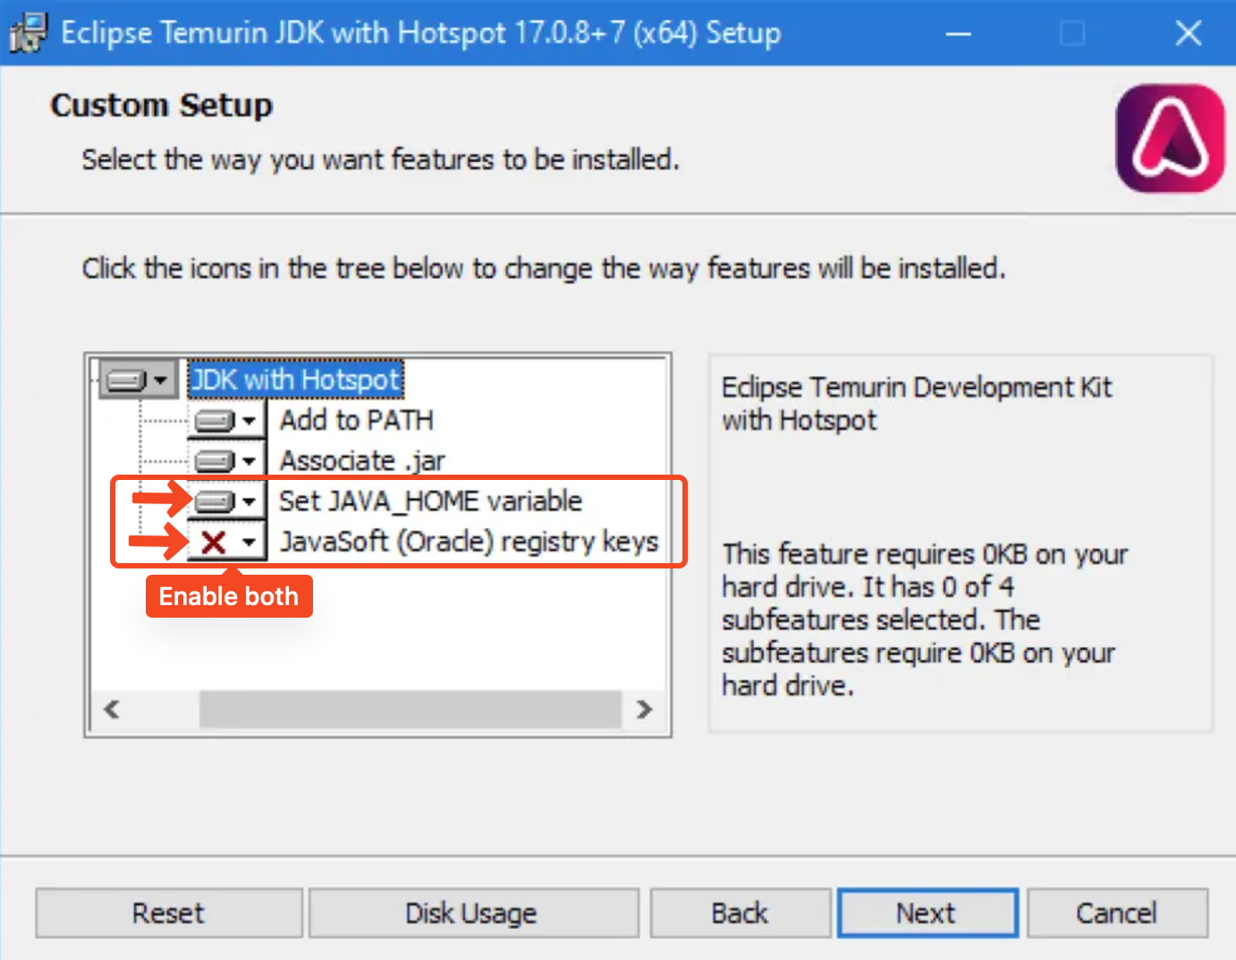
Task: Minimize the Setup window
Action: (x=959, y=34)
